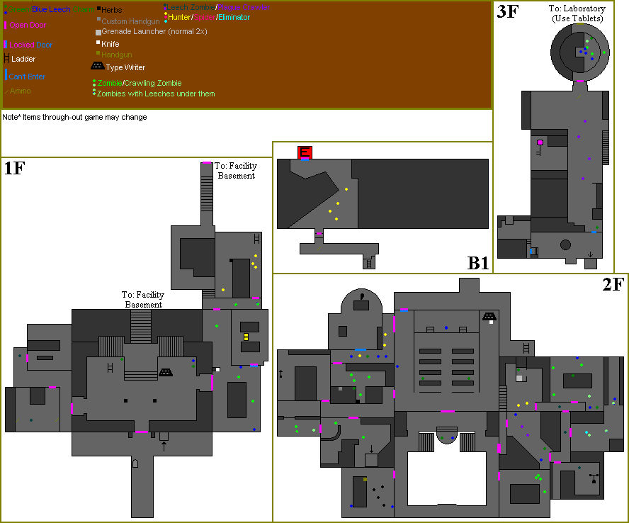This screenshot has height=523, width=629.
Task: Click the Herbs marker icon
Action: [x=98, y=9]
